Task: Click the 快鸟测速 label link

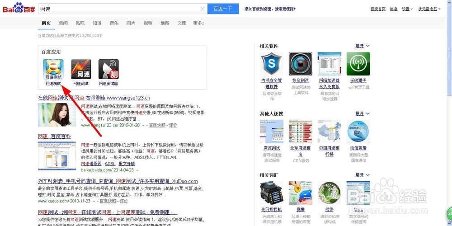Action: pos(301,80)
